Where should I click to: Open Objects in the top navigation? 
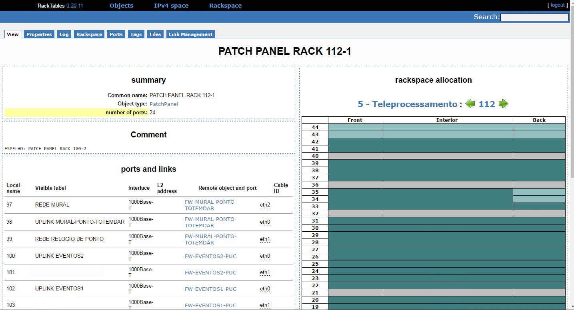click(x=121, y=6)
